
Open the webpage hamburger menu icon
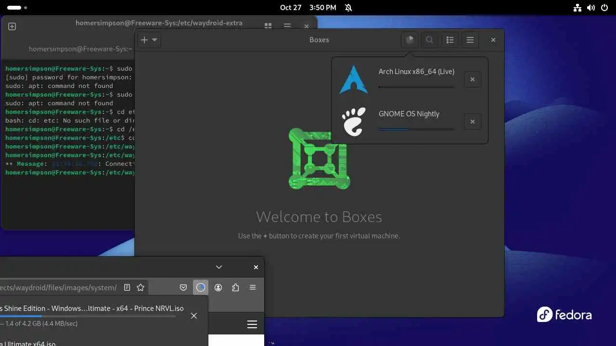pos(252,324)
